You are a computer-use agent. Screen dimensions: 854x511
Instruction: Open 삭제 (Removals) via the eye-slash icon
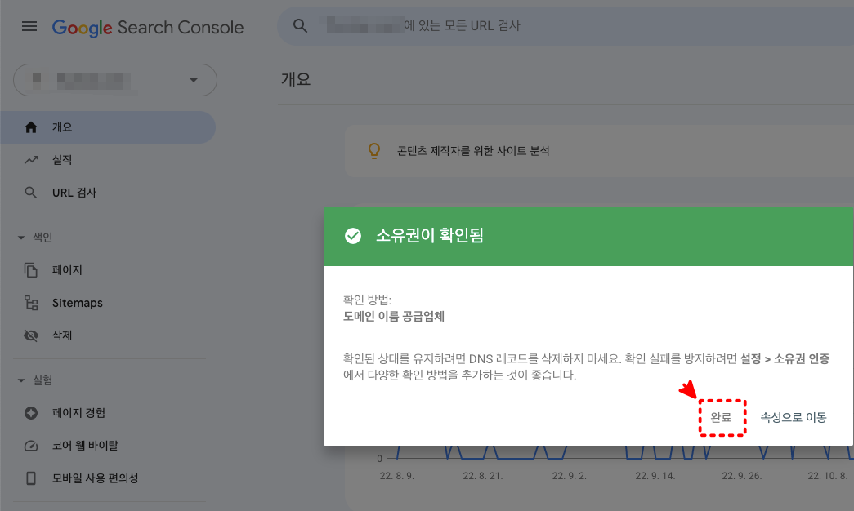(x=31, y=335)
